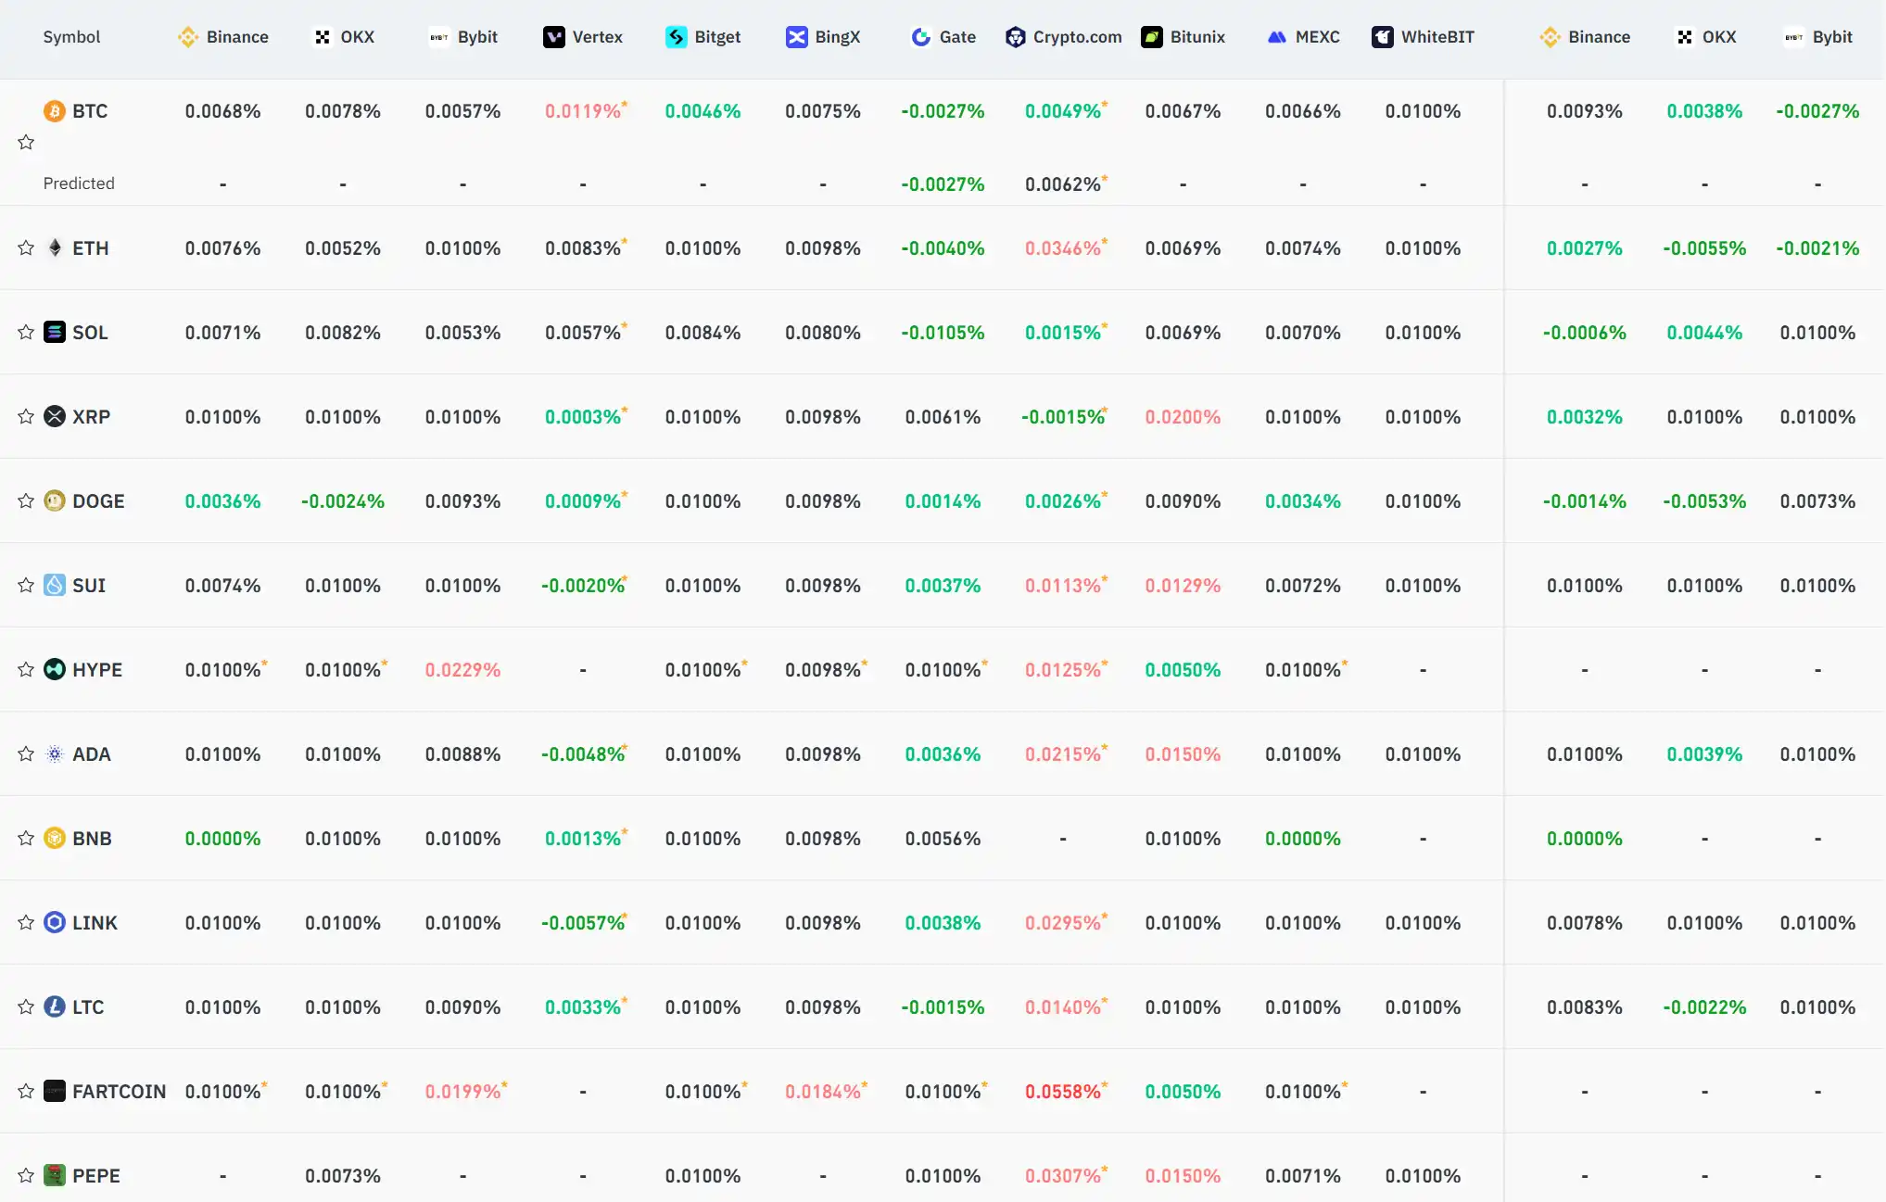1886x1202 pixels.
Task: Click the Dogecoin icon
Action: [x=55, y=500]
